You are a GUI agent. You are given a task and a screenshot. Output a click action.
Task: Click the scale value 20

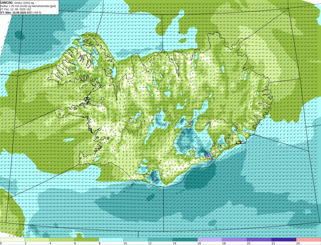coord(249,243)
